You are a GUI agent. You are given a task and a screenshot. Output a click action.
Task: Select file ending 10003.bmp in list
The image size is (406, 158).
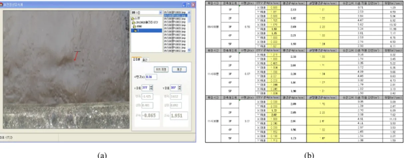176,22
